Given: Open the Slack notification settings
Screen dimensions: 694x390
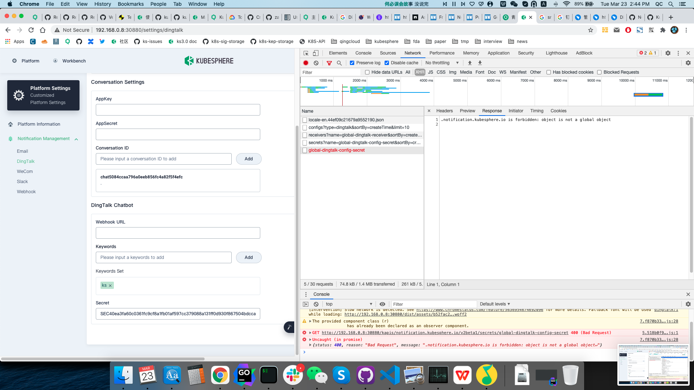Looking at the screenshot, I should (x=22, y=181).
